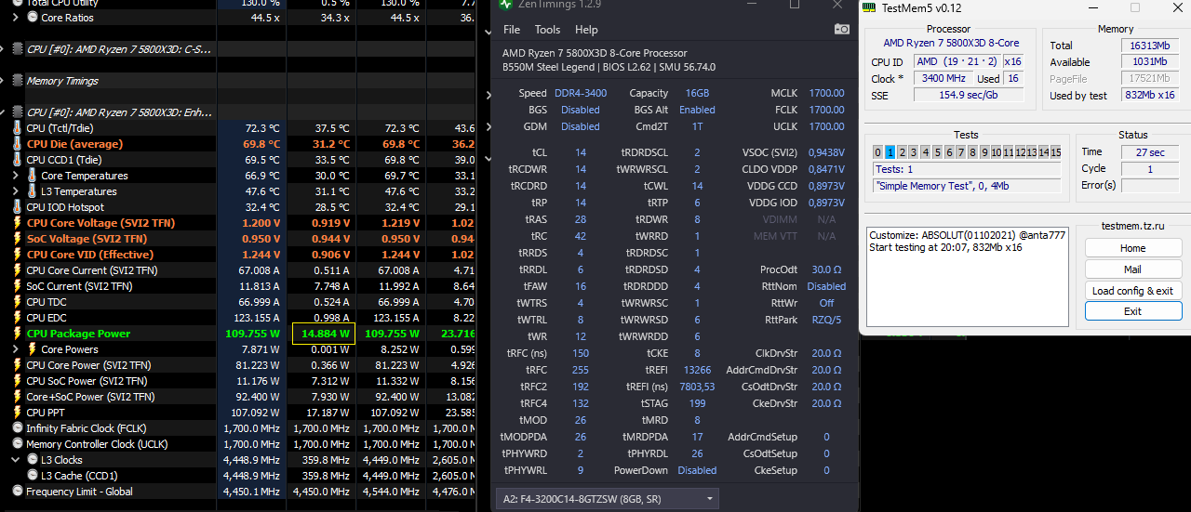The width and height of the screenshot is (1191, 512).
Task: Click the Home button in TestMem5
Action: coord(1132,248)
